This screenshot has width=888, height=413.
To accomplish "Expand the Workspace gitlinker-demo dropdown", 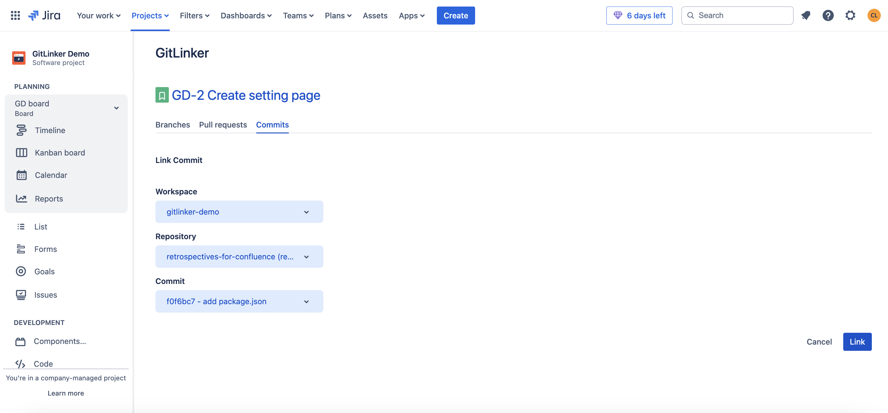I will click(239, 212).
